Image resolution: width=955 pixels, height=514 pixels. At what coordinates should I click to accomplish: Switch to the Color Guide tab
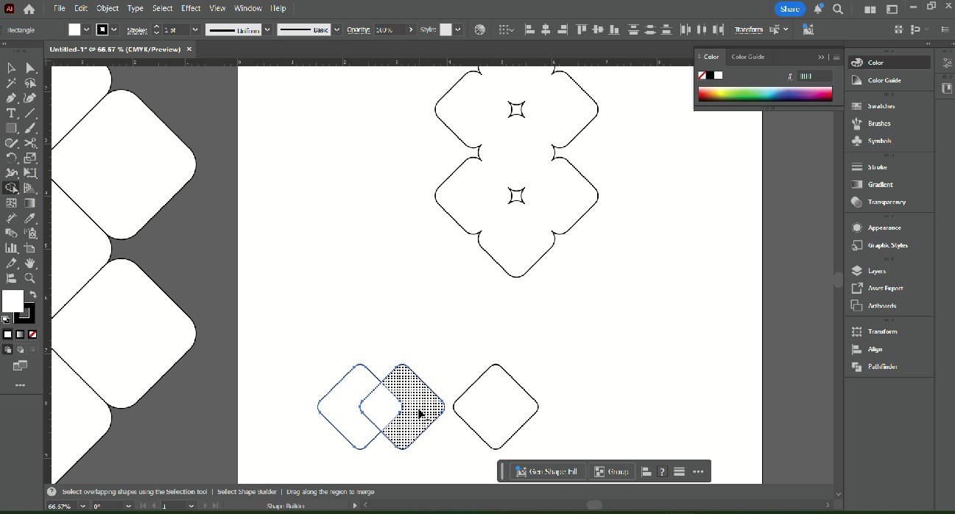(747, 57)
